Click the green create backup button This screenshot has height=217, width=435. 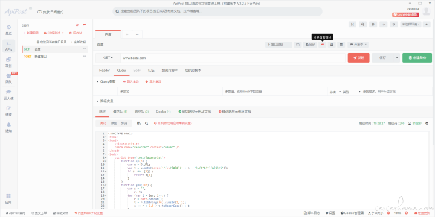pyautogui.click(x=417, y=58)
